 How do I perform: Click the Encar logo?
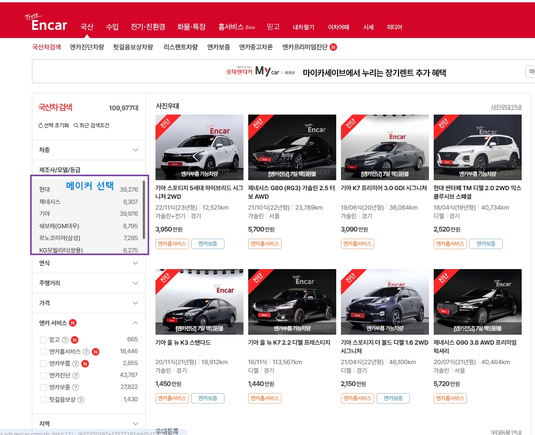pyautogui.click(x=46, y=22)
